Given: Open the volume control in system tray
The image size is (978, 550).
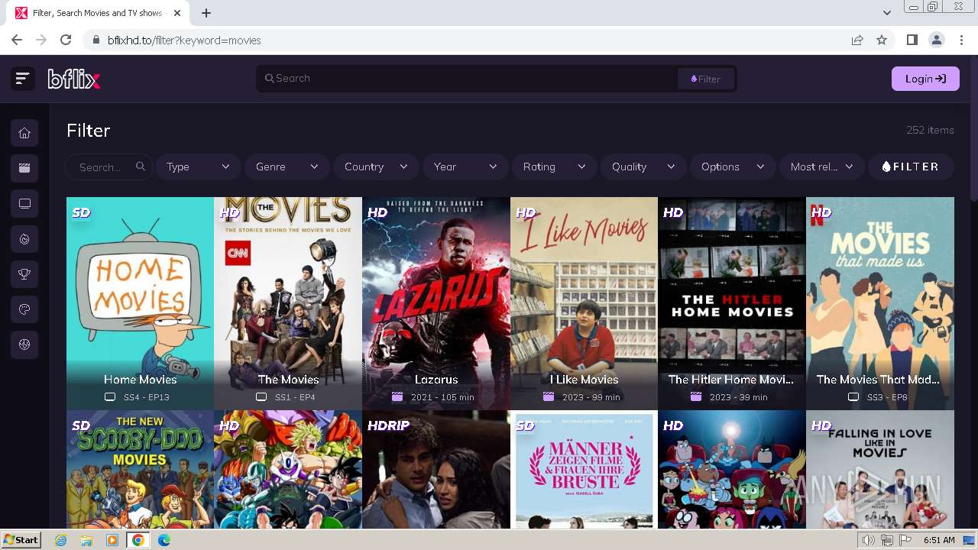Looking at the screenshot, I should [x=869, y=540].
